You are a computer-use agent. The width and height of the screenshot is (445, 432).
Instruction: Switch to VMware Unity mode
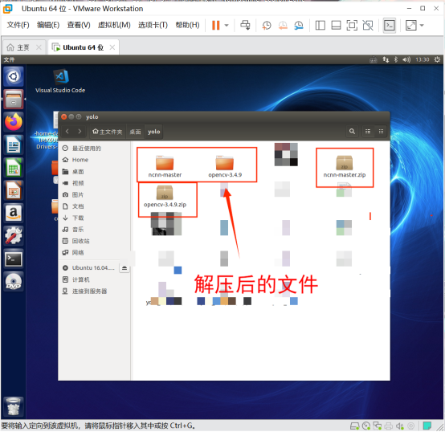pyautogui.click(x=368, y=25)
